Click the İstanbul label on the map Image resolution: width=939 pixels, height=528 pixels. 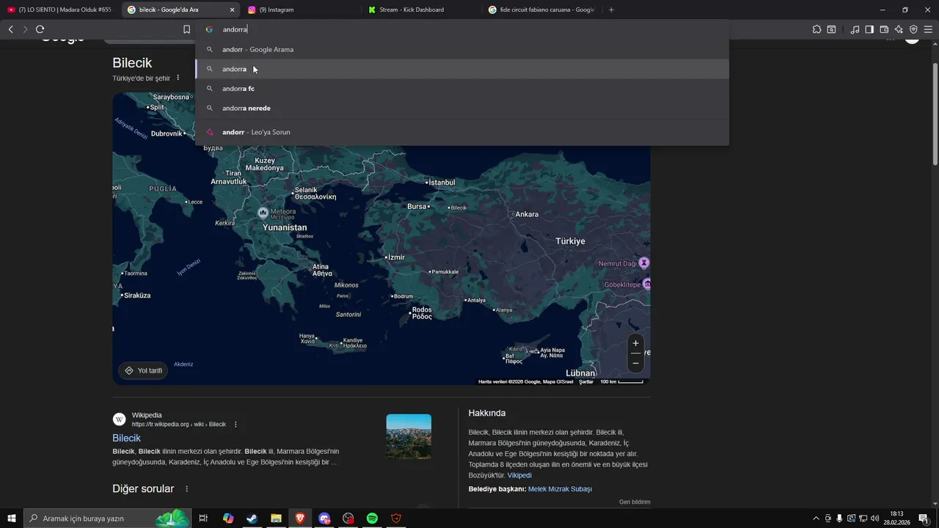[x=441, y=182]
